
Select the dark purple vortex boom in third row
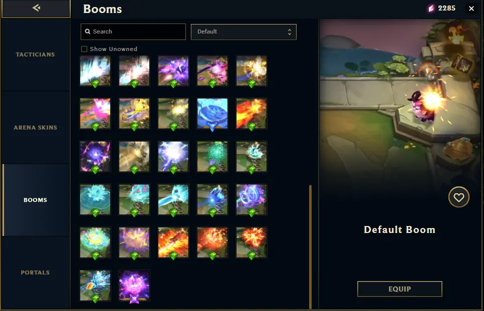[95, 156]
